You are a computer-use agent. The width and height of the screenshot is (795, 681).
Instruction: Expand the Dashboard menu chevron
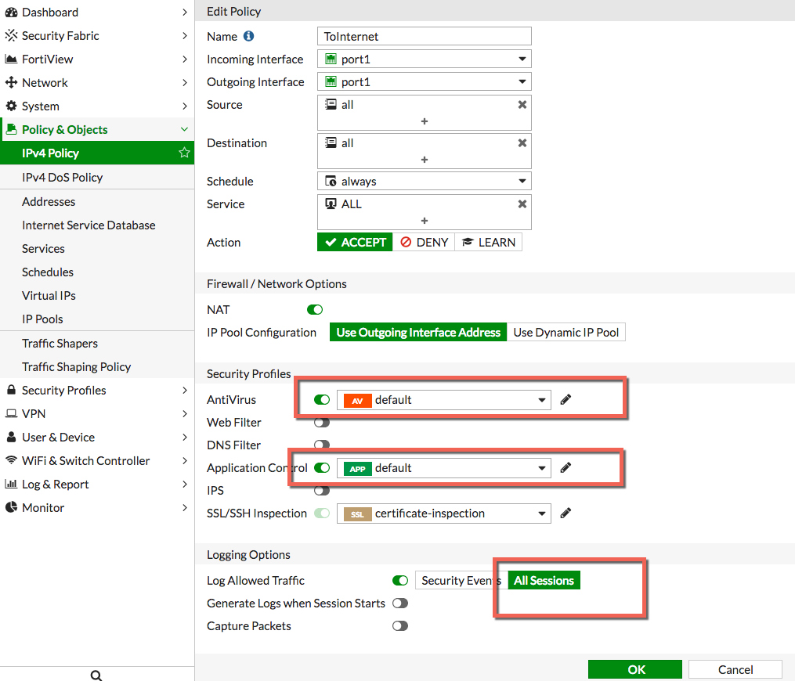coord(185,13)
